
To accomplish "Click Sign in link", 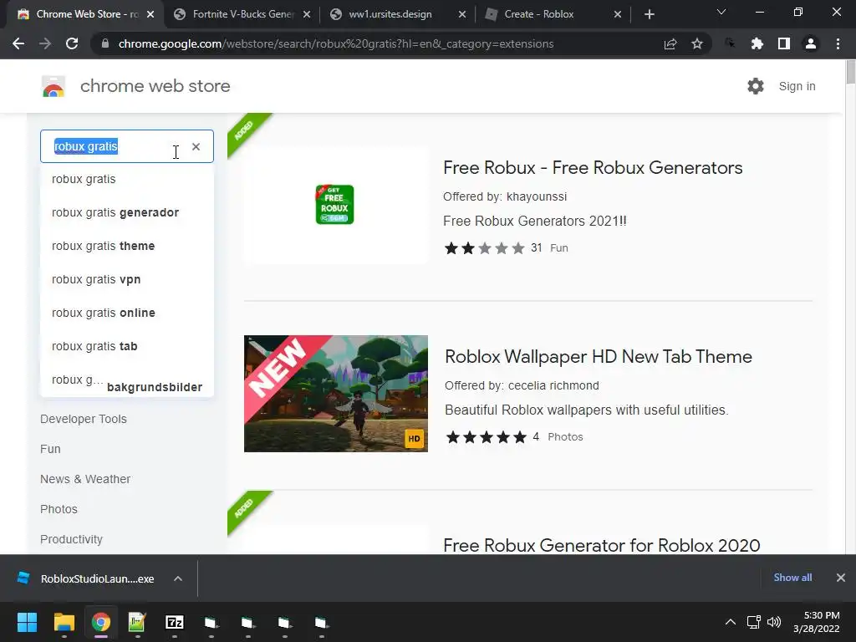I will click(797, 86).
